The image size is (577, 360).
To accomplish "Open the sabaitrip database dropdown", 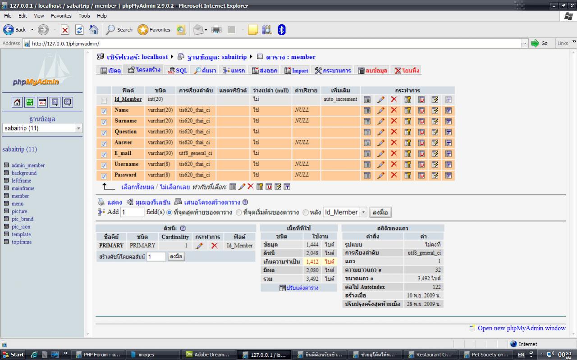I will (78, 128).
